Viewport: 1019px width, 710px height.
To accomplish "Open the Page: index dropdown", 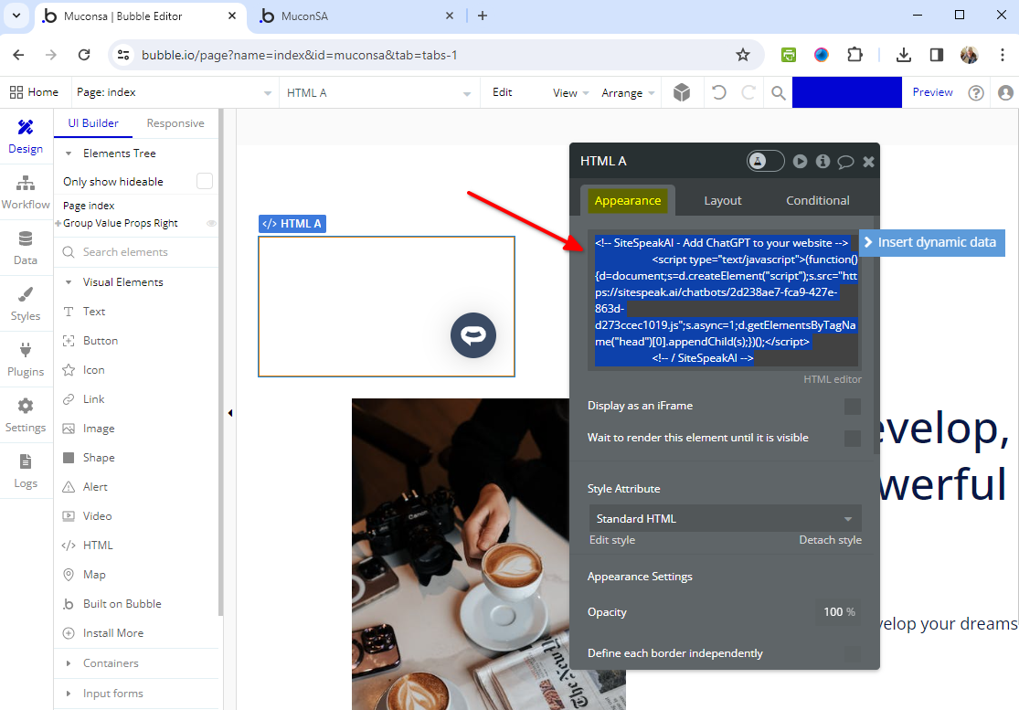I will click(x=174, y=92).
